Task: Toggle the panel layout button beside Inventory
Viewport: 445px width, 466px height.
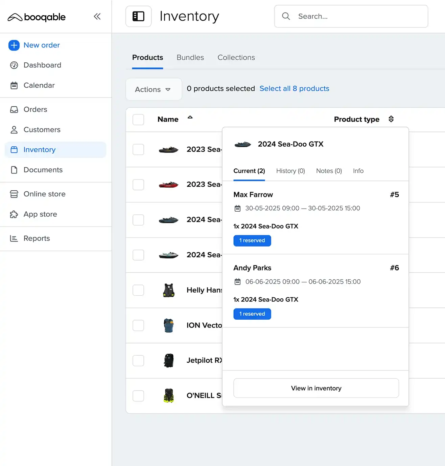Action: pyautogui.click(x=138, y=16)
